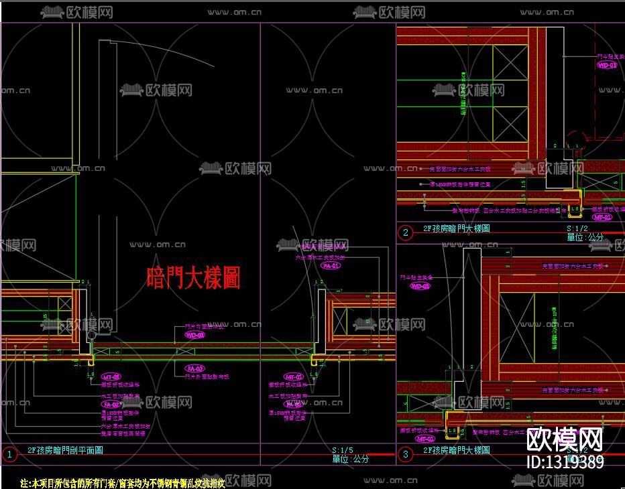Click the 2F孩房暗門大樣圖 label of detail 2
This screenshot has width=625, height=489.
459,228
